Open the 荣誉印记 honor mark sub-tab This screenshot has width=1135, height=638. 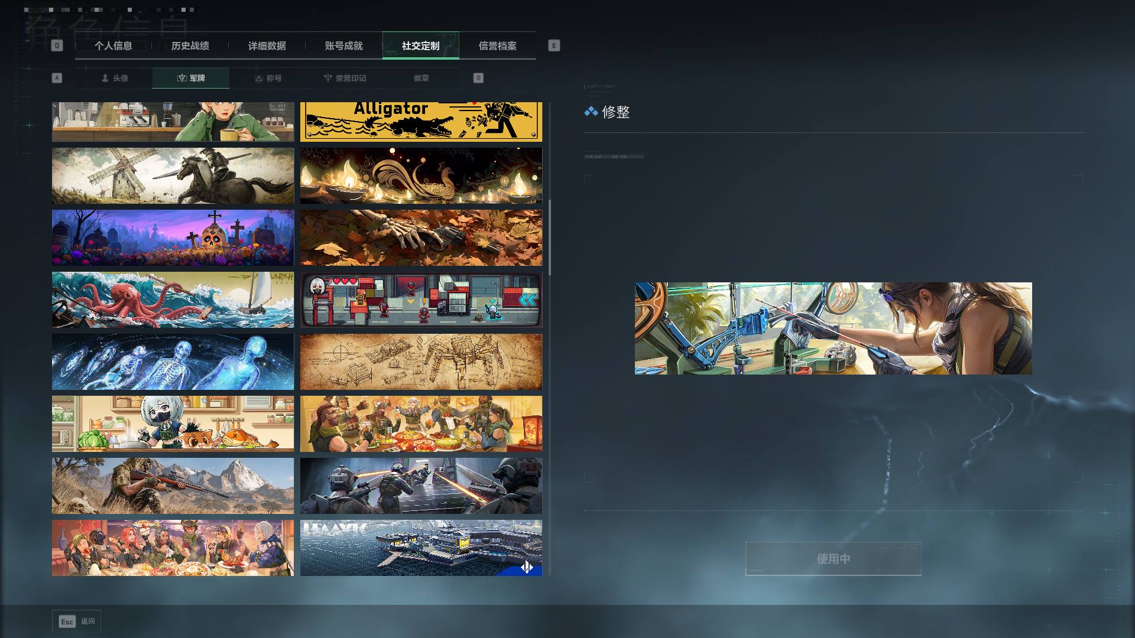click(345, 78)
